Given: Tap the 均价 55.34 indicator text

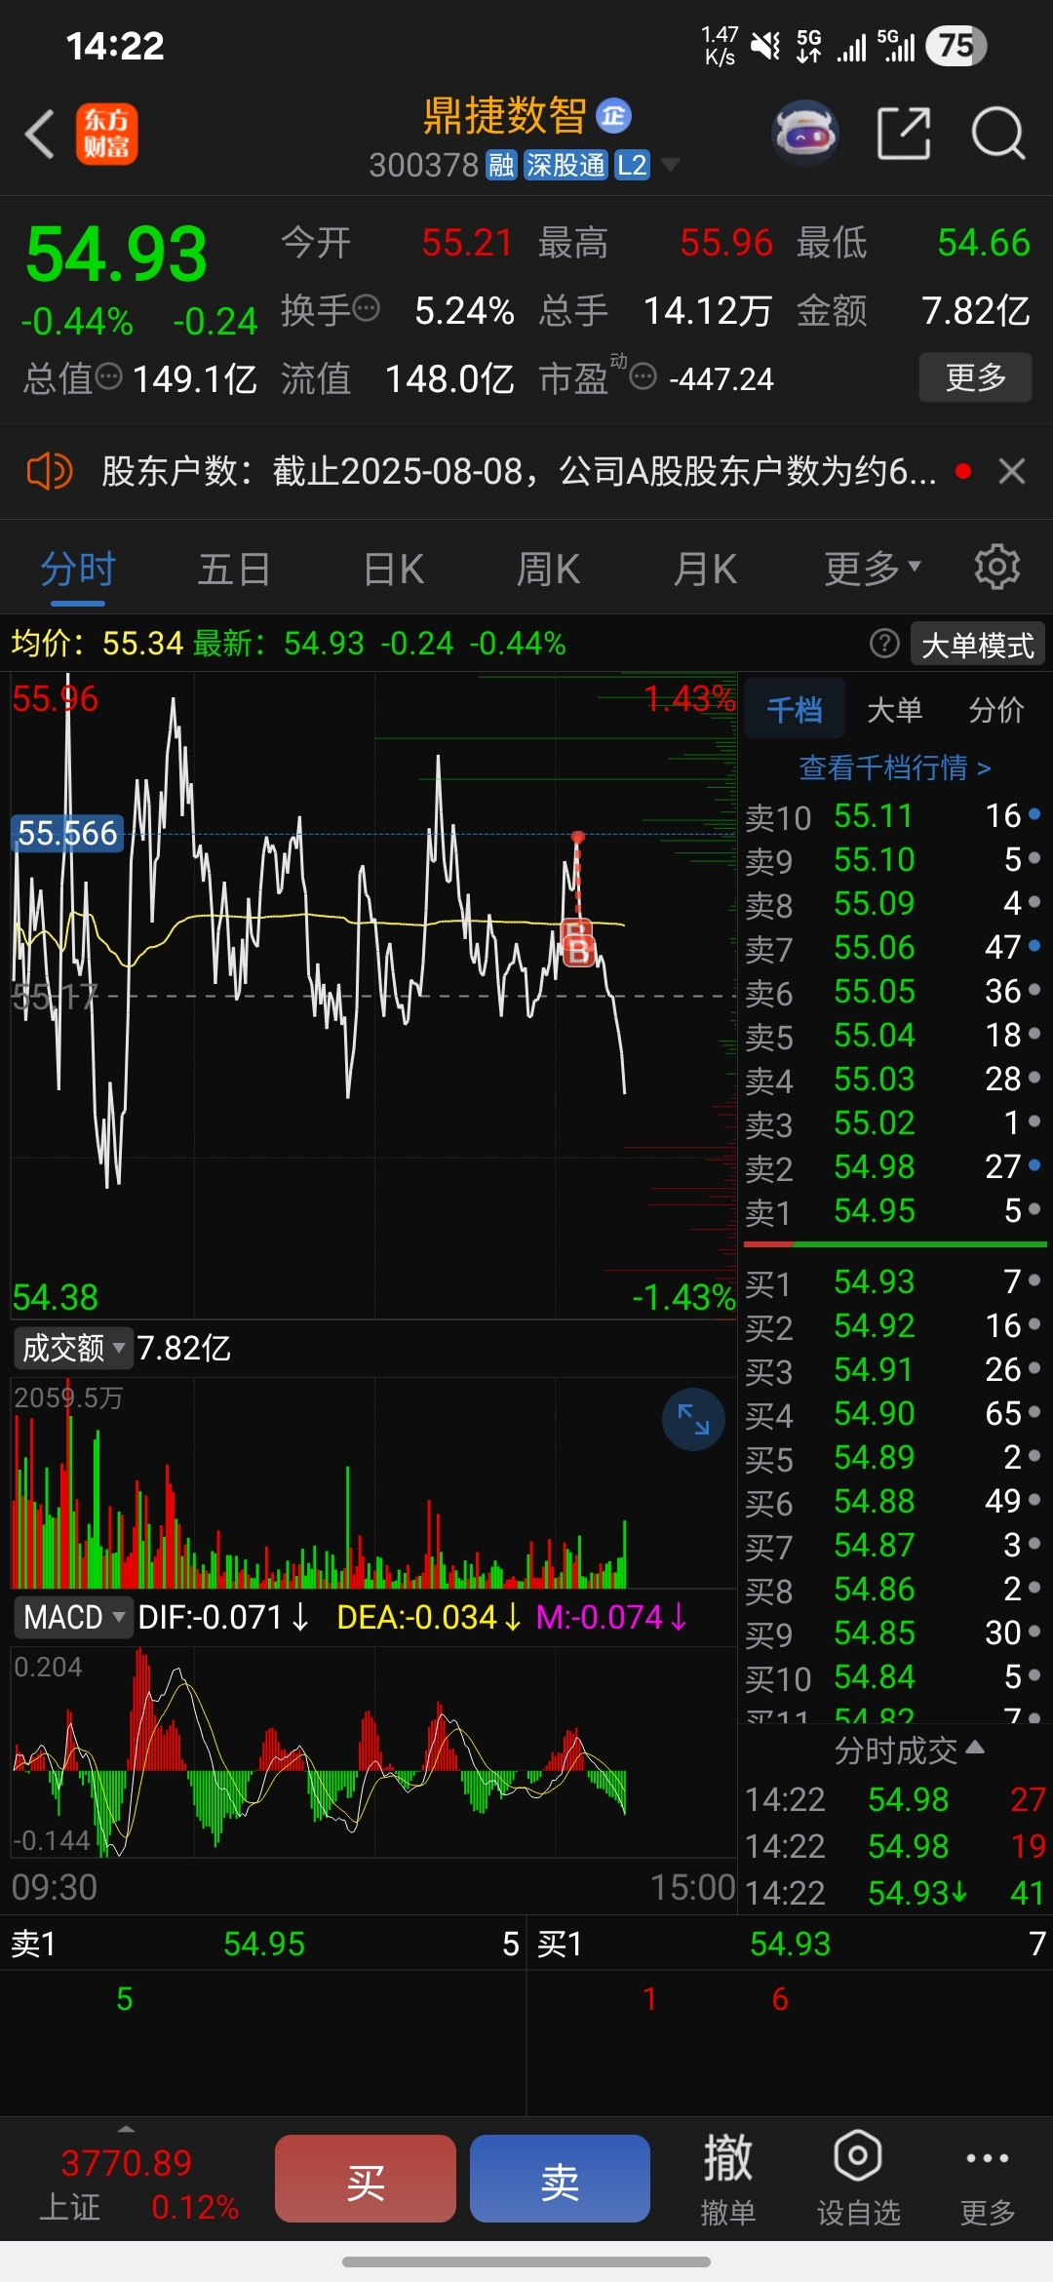Looking at the screenshot, I should (97, 644).
